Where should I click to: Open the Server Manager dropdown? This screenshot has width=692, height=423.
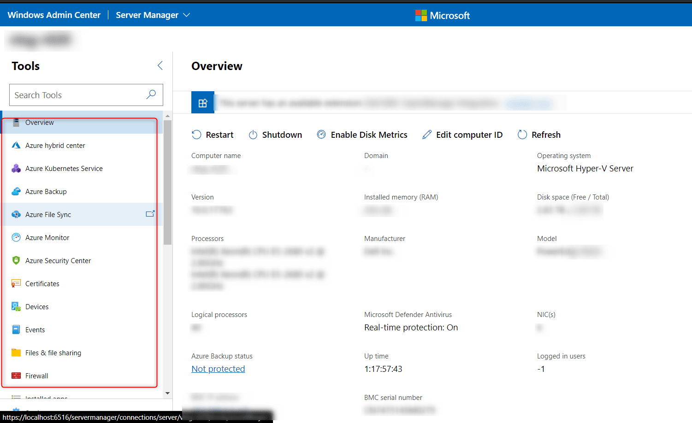[153, 15]
